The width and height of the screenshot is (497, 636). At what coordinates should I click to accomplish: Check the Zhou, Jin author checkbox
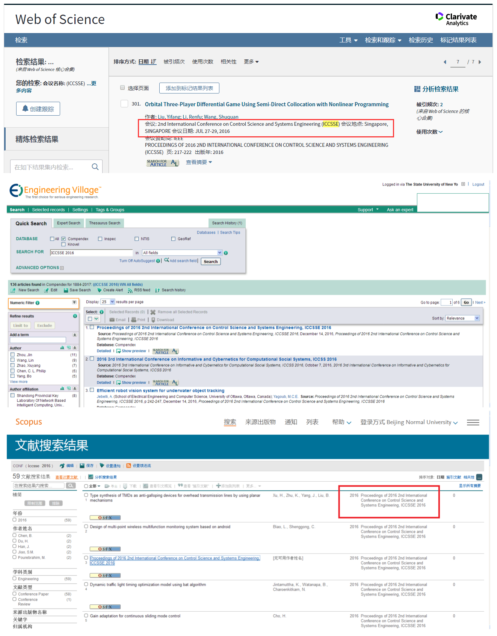(13, 354)
